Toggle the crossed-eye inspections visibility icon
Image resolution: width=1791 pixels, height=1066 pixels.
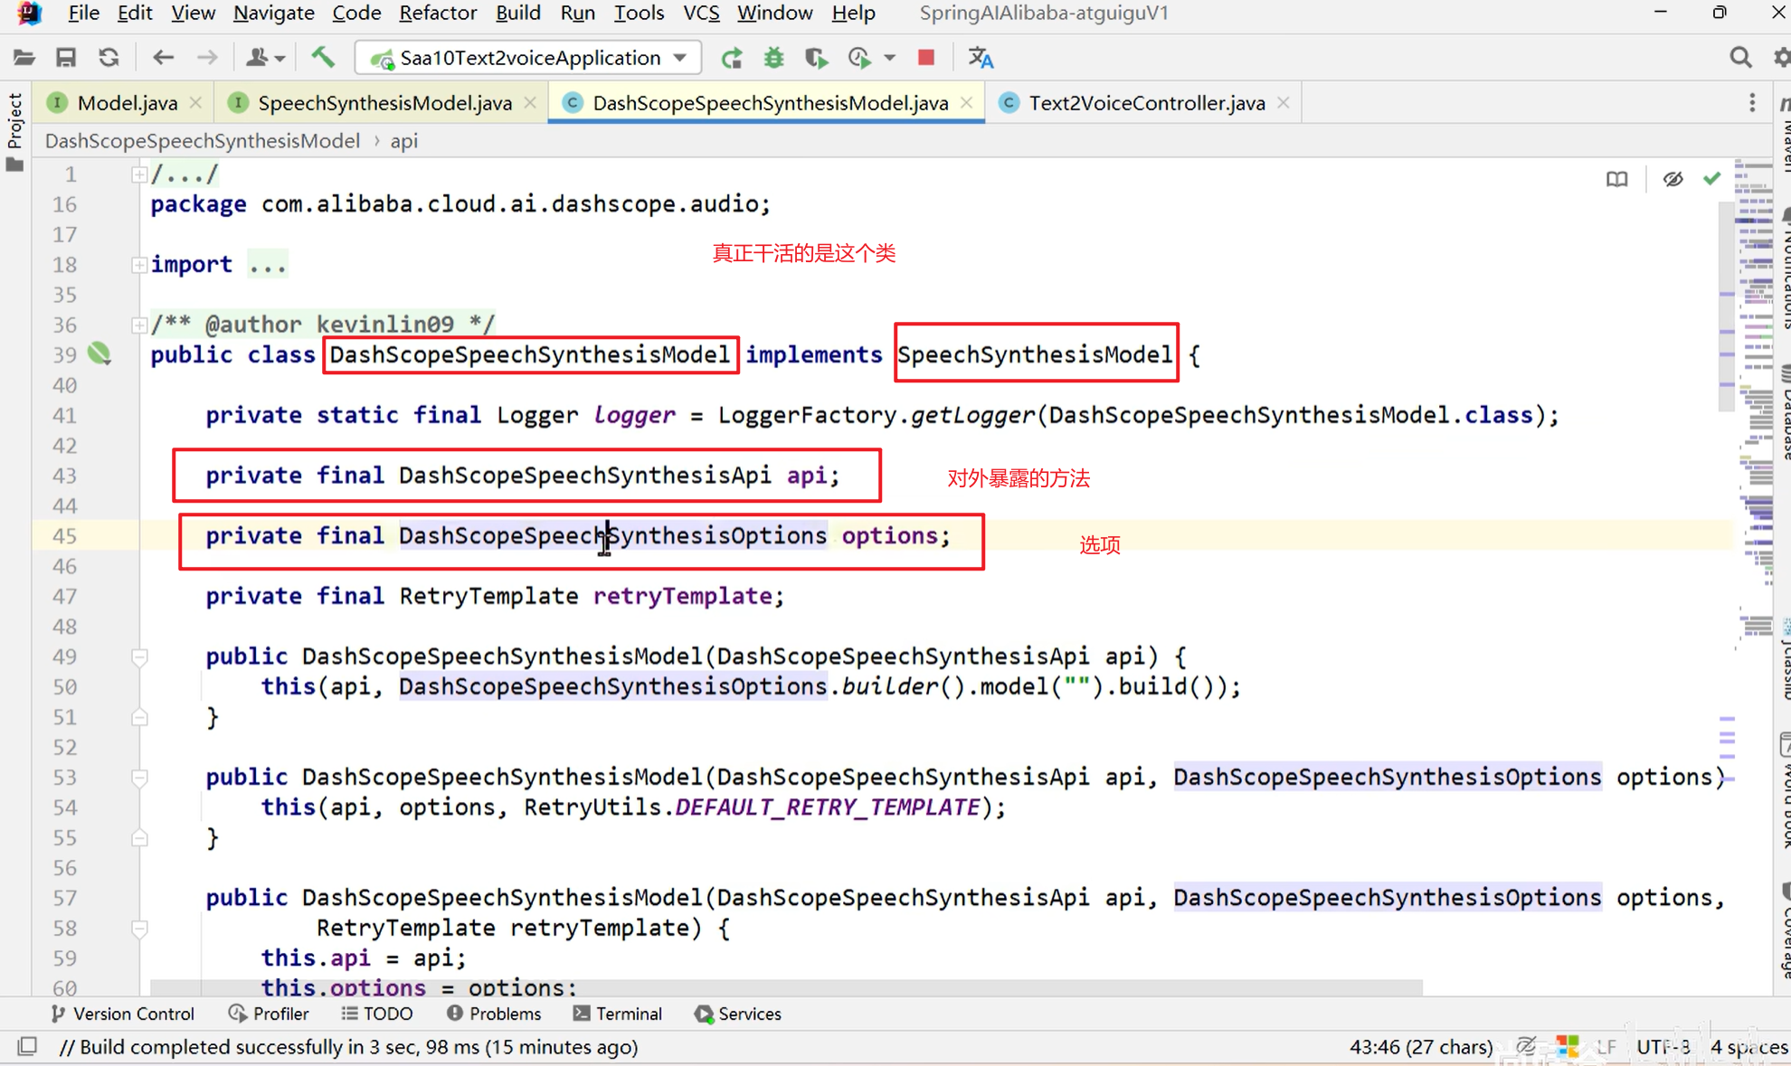pyautogui.click(x=1673, y=179)
